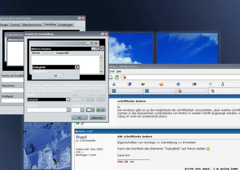Click the green checkmark download icon in Firefox

pyautogui.click(x=117, y=77)
